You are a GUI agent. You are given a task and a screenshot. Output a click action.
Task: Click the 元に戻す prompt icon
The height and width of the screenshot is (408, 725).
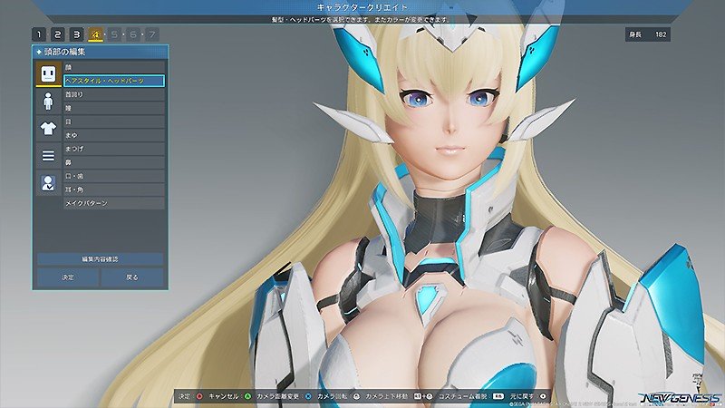543,396
